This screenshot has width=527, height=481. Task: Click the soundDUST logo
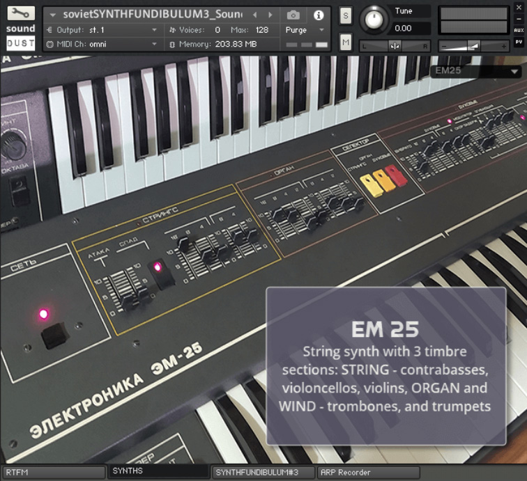[20, 37]
